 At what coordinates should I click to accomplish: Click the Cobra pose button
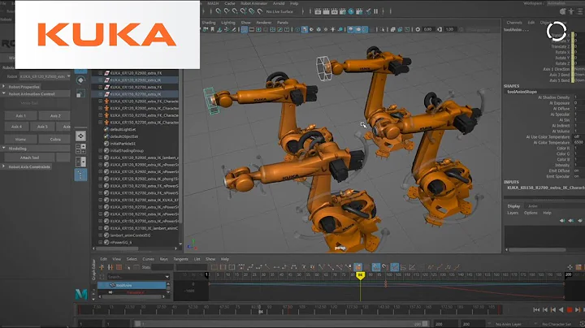(55, 140)
